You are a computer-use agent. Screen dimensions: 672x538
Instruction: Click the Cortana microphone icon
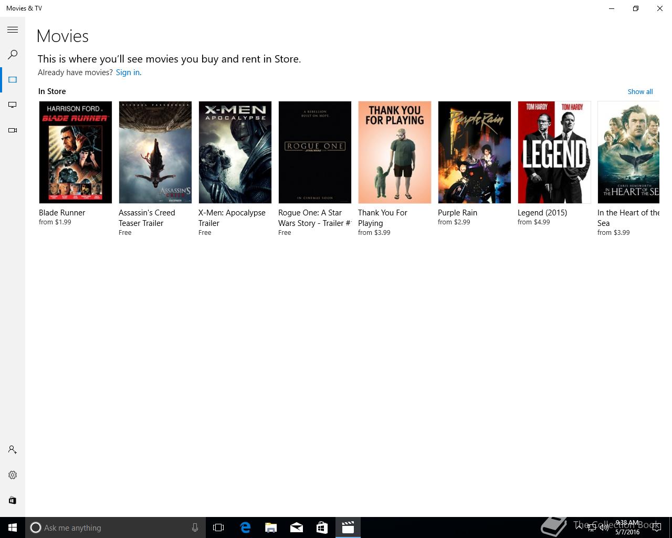click(195, 527)
